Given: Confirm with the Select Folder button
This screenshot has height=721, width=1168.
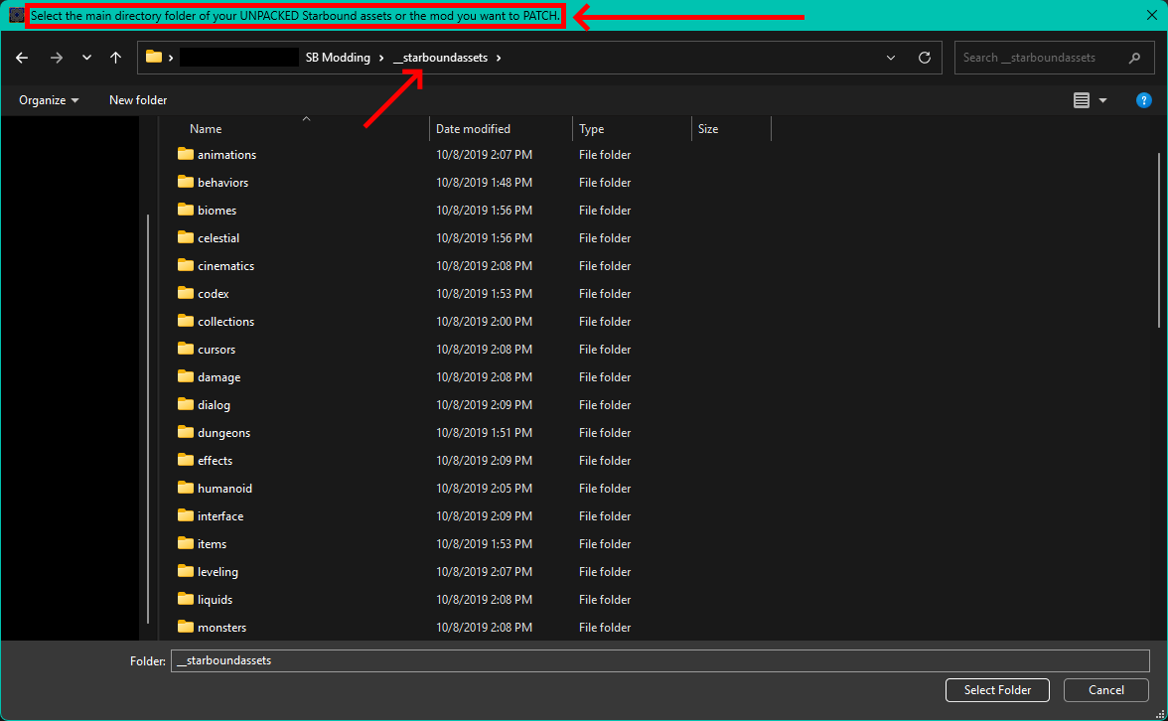Looking at the screenshot, I should [x=997, y=689].
